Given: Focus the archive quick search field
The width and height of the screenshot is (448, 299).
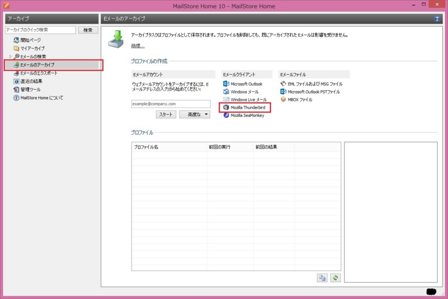Looking at the screenshot, I should click(40, 30).
